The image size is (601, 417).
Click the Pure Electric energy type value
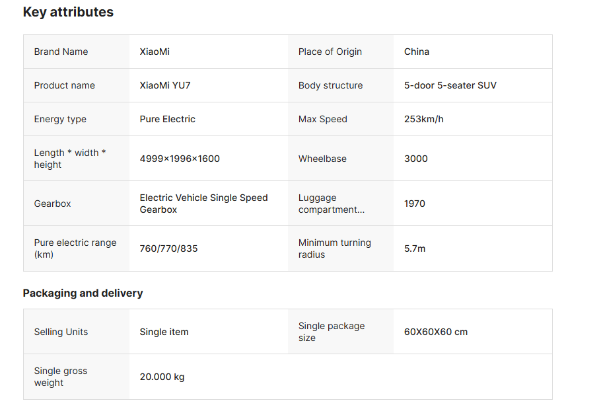(168, 119)
